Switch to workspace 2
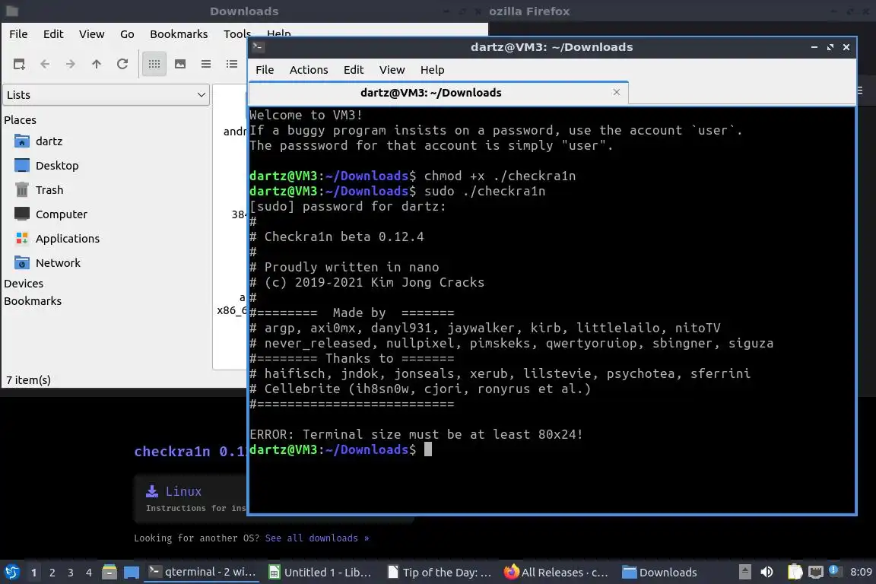This screenshot has width=876, height=584. click(52, 573)
